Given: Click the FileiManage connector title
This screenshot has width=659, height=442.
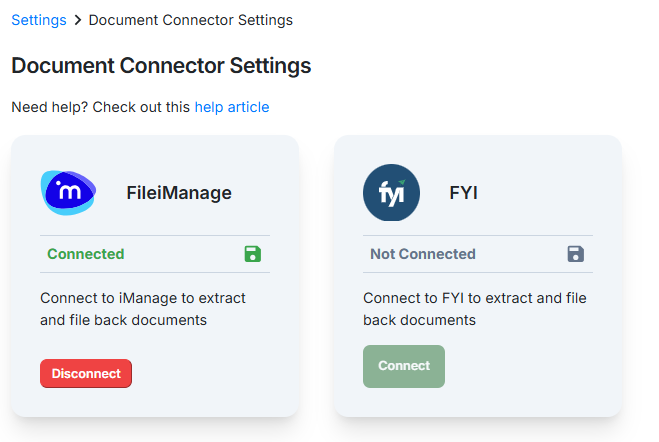Looking at the screenshot, I should pyautogui.click(x=179, y=193).
